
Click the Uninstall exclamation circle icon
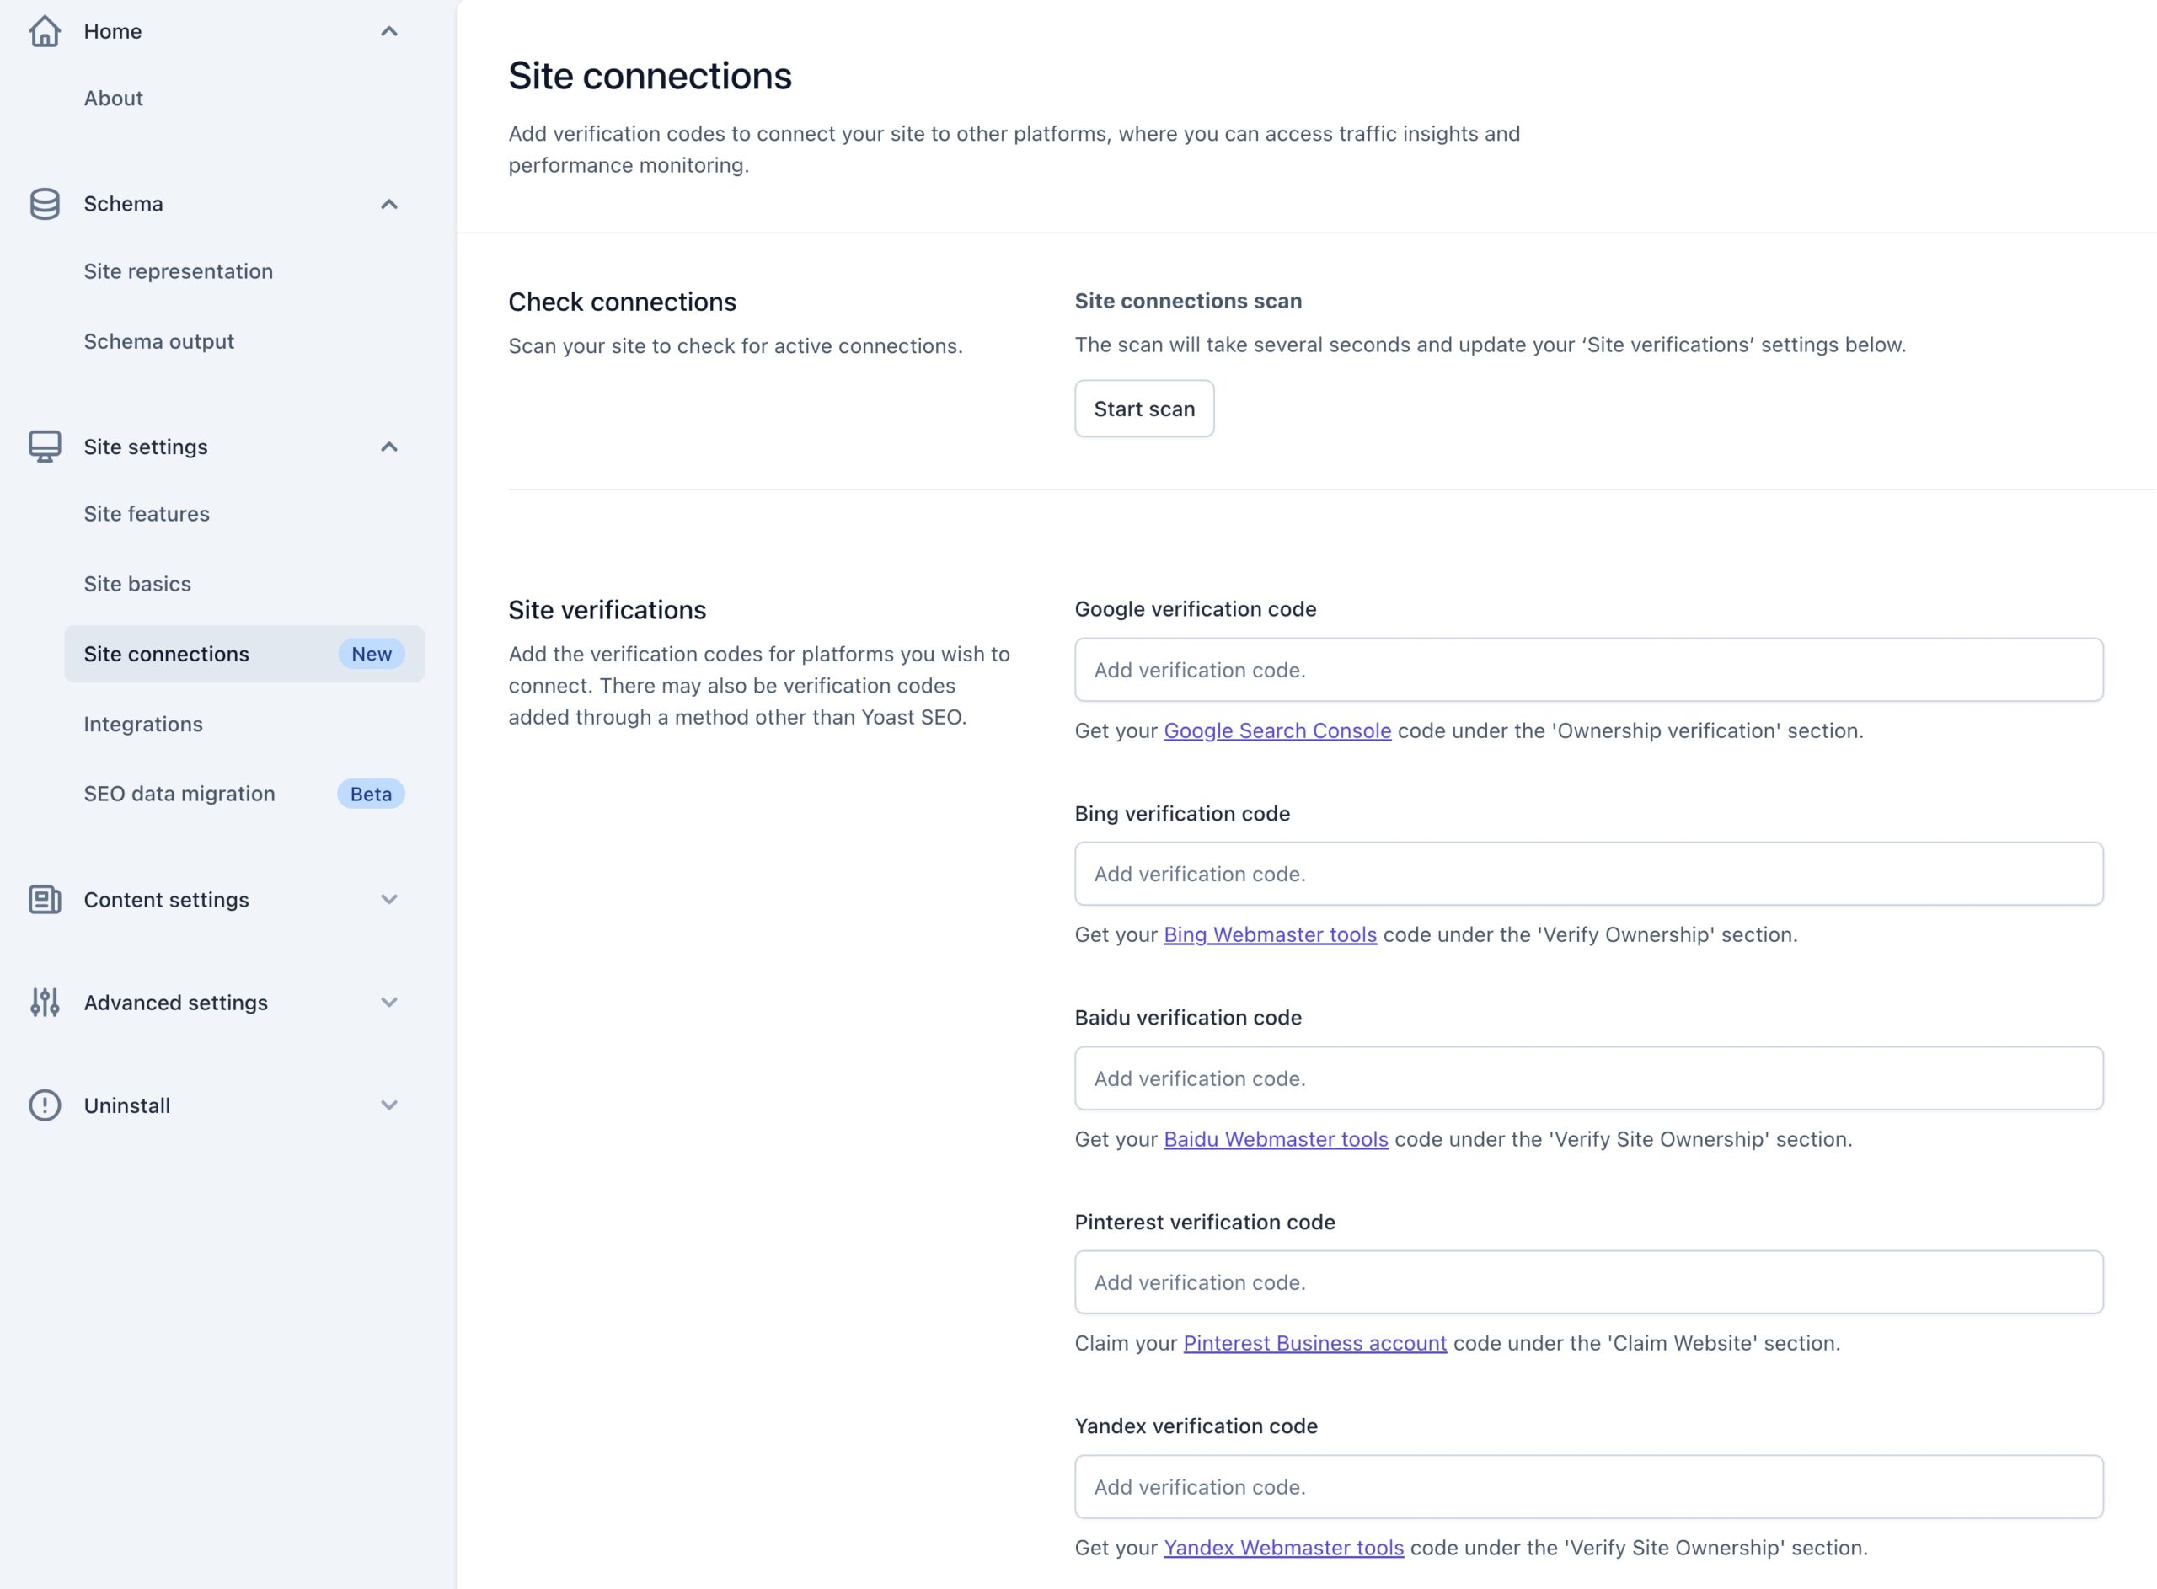(x=45, y=1105)
